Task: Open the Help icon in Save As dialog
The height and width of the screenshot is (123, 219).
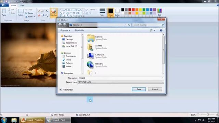Action: pyautogui.click(x=161, y=30)
